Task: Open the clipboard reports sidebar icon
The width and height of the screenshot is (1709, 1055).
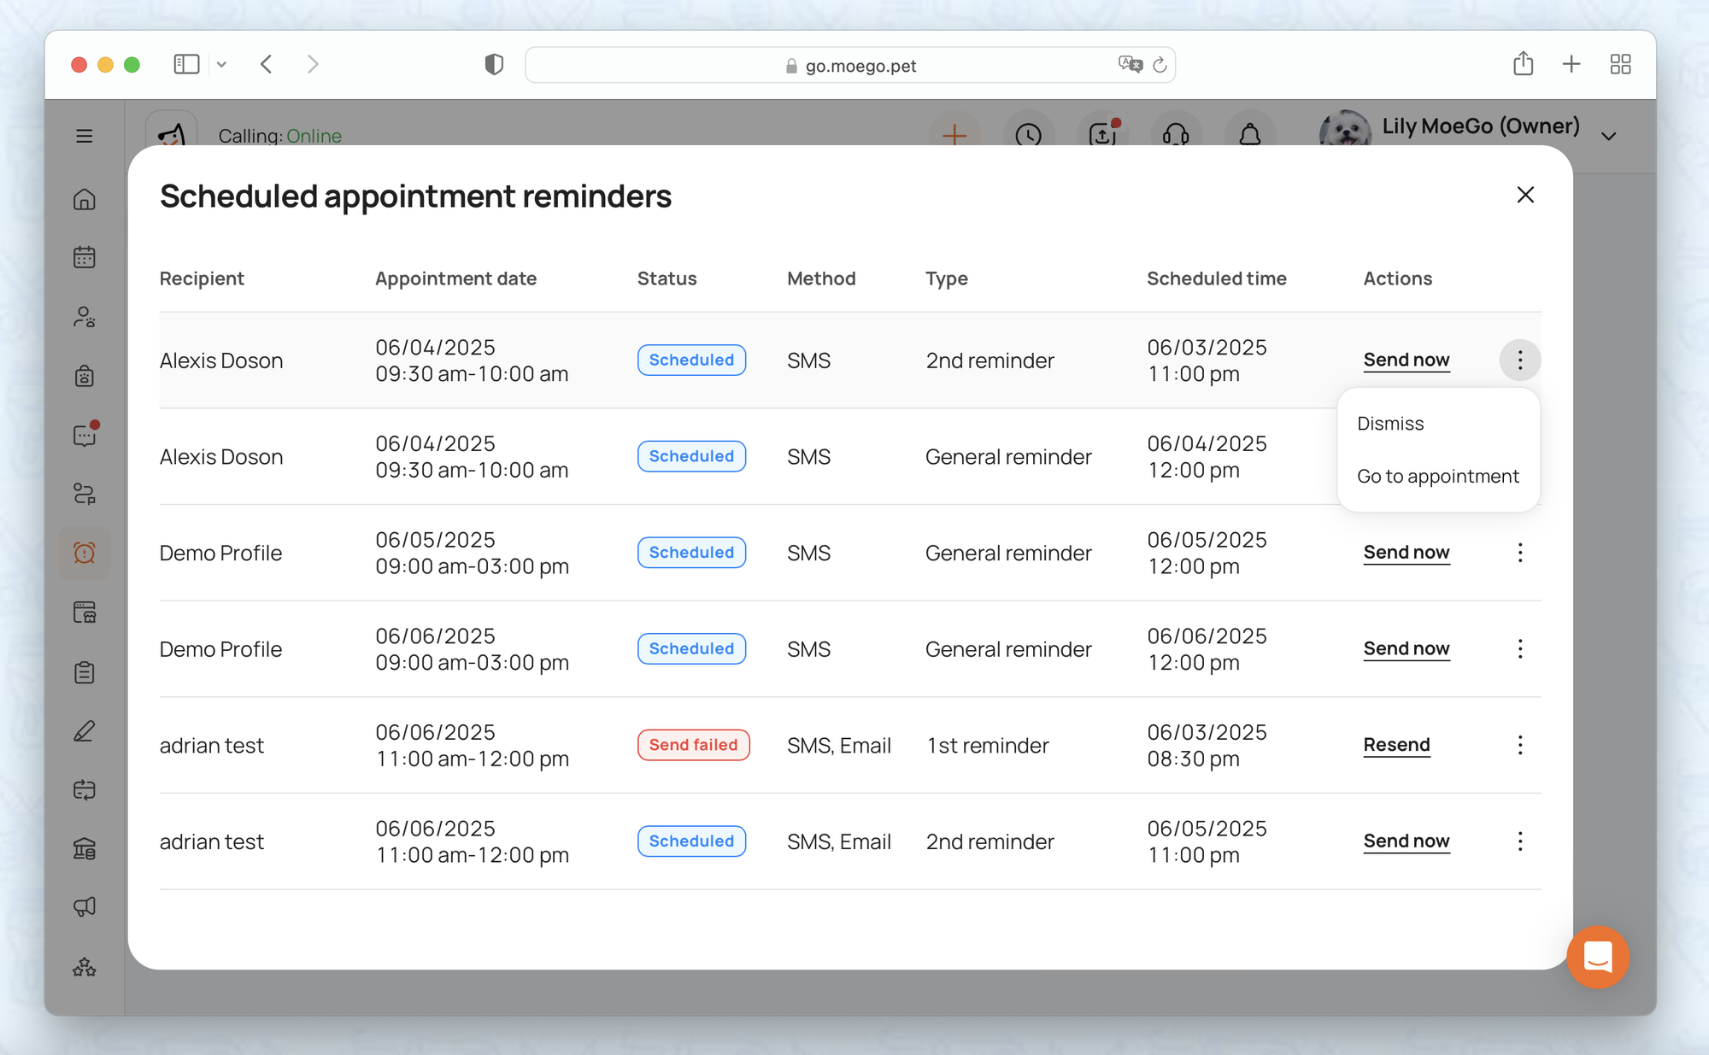Action: [84, 672]
